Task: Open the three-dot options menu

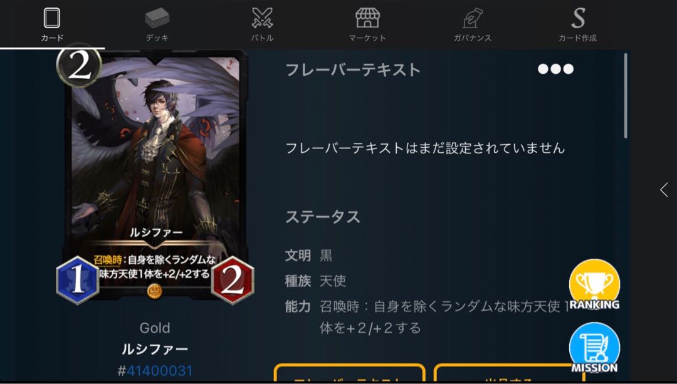Action: click(555, 69)
